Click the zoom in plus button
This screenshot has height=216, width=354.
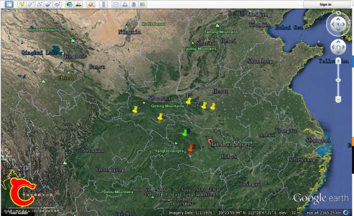click(338, 61)
